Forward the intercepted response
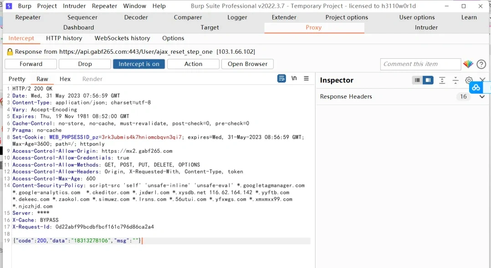 31,64
